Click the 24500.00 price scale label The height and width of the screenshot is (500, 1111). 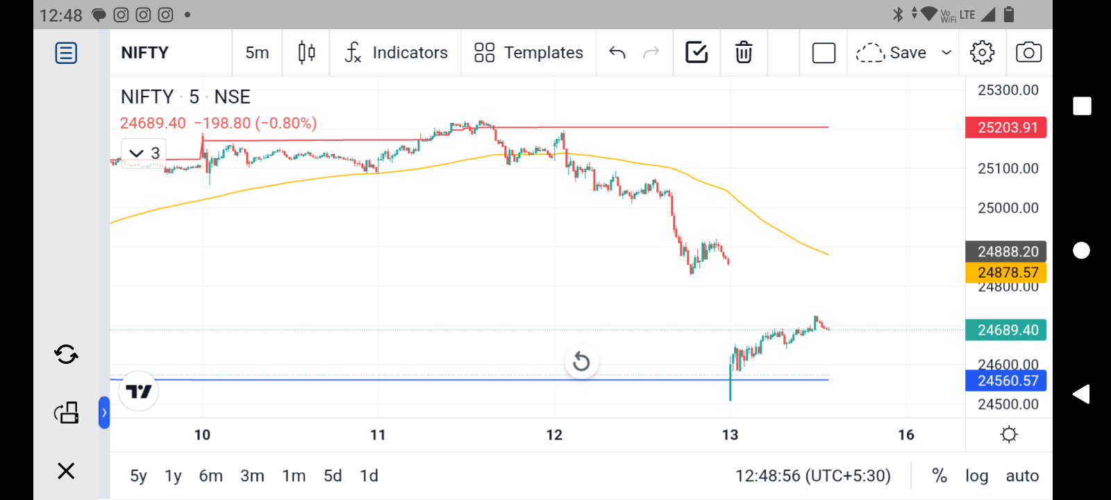tap(1008, 405)
